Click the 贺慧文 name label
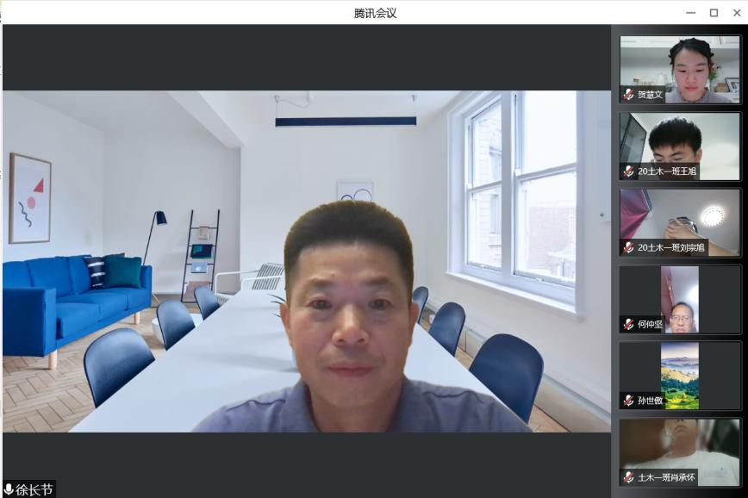 [651, 95]
